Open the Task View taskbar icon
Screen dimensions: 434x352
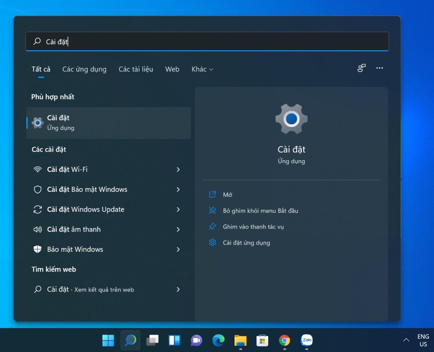tap(152, 340)
